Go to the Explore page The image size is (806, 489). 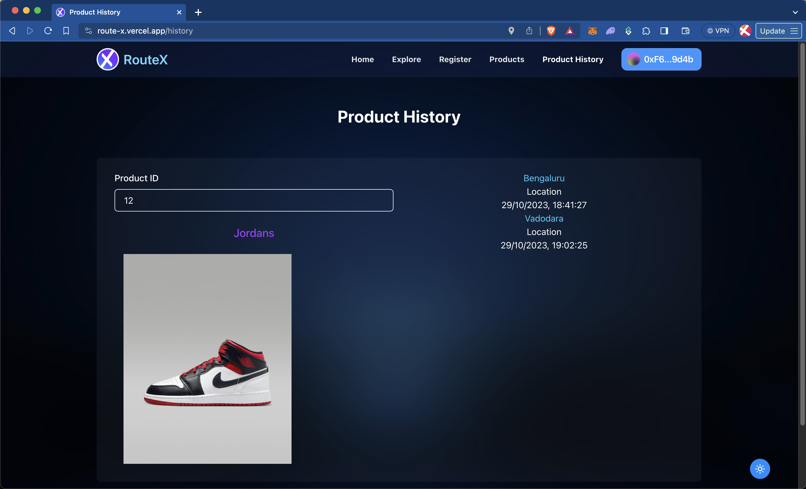tap(406, 60)
